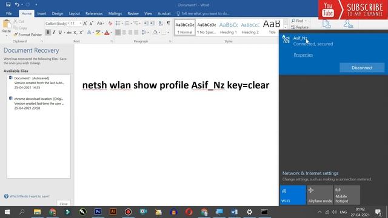Select the Format Painter tool
The height and width of the screenshot is (218, 388).
coord(28,35)
